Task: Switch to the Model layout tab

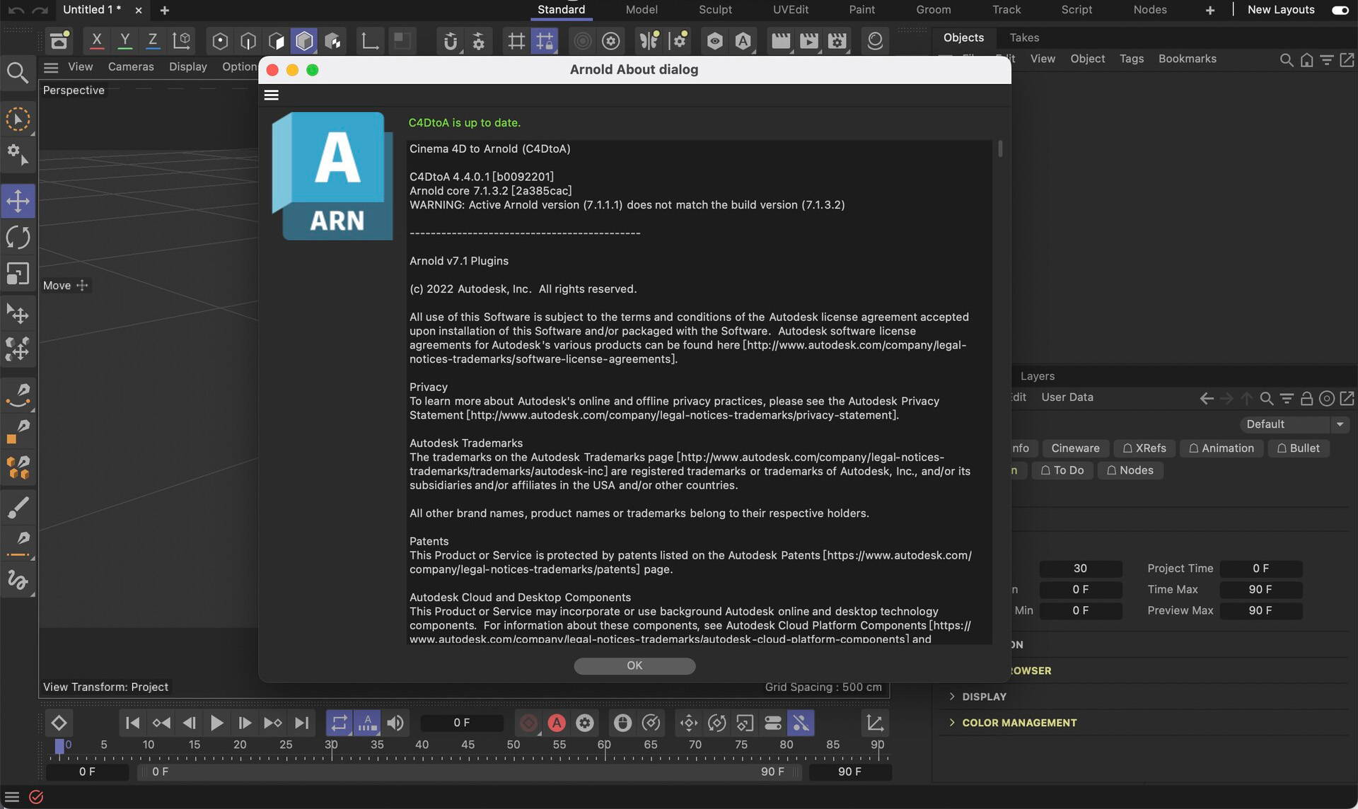Action: pyautogui.click(x=642, y=10)
